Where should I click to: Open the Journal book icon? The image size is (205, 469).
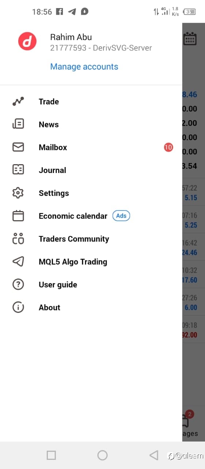tap(18, 170)
